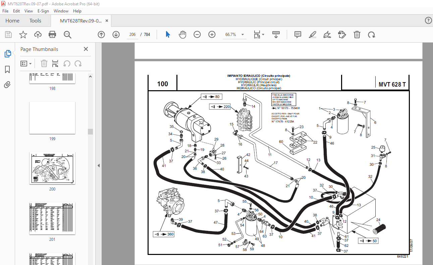This screenshot has height=265, width=433.
Task: Add a comment with the speech bubble icon
Action: coord(297,35)
